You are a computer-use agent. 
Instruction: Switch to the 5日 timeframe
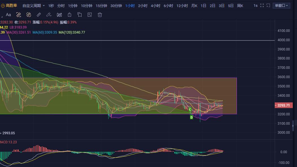pyautogui.click(x=231, y=6)
